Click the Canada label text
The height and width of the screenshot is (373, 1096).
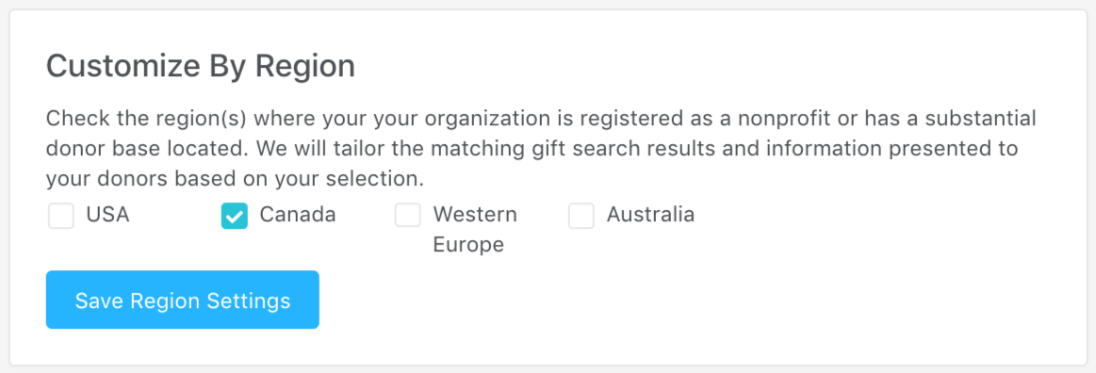point(298,215)
